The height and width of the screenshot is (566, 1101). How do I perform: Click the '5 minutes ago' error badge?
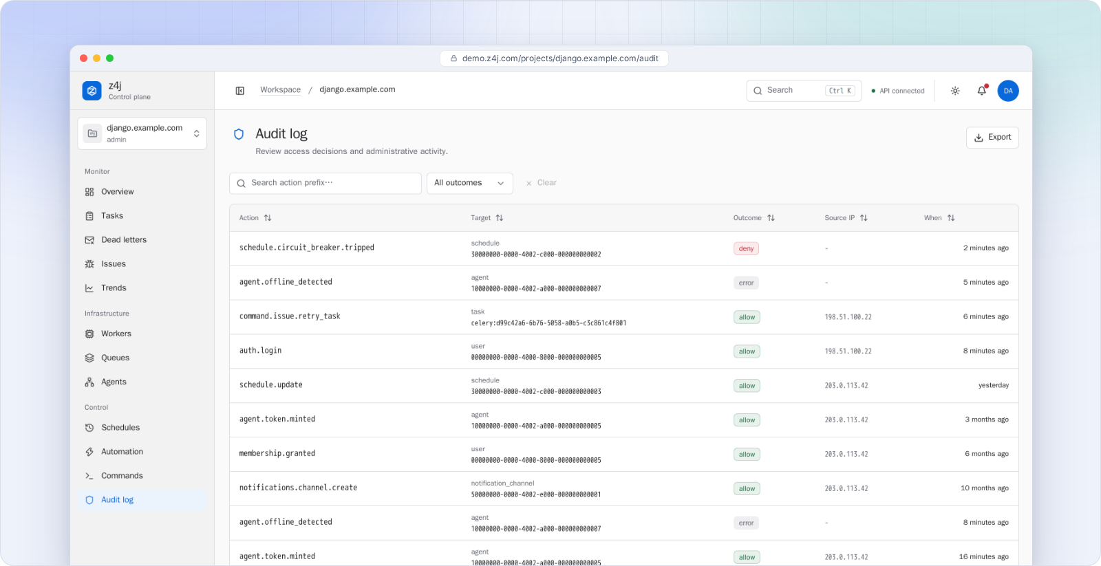pyautogui.click(x=746, y=283)
